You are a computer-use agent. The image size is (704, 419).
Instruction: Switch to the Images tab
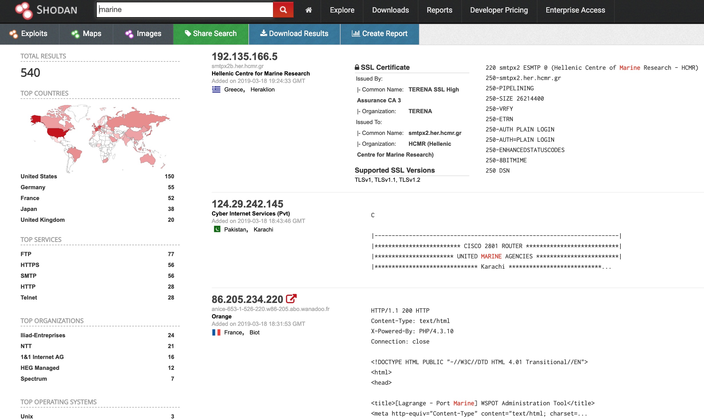[143, 34]
